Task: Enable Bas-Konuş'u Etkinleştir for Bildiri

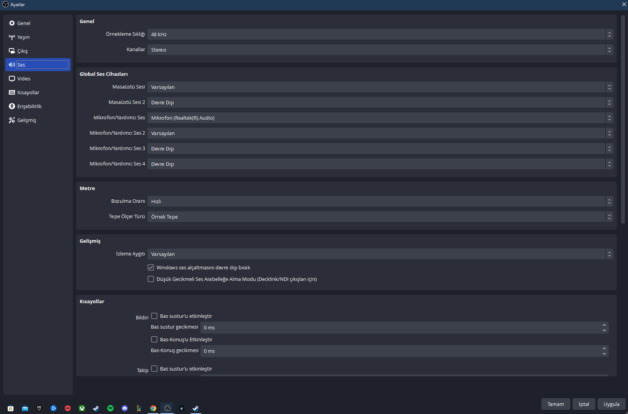Action: tap(154, 339)
